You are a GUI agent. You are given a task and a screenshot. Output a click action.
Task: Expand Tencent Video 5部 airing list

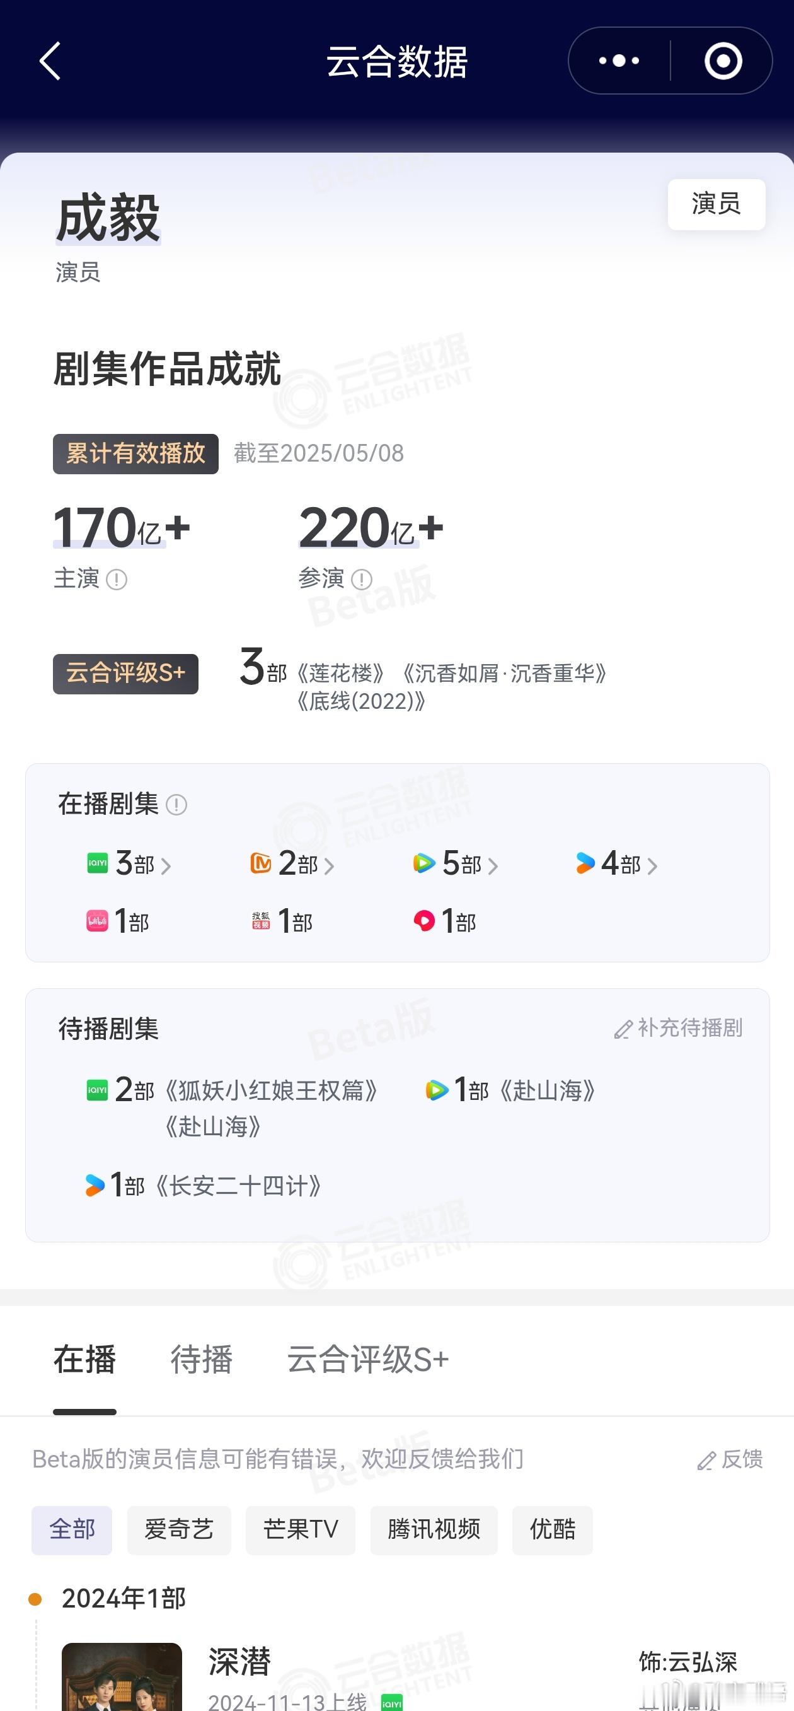click(456, 864)
